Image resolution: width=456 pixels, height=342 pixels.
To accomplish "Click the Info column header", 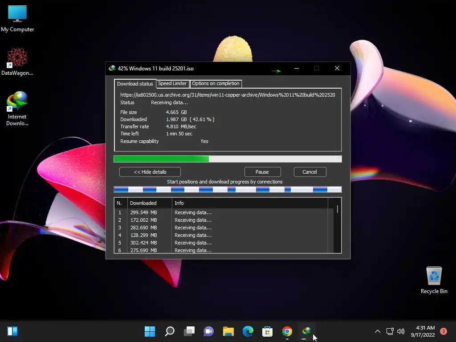I will [250, 203].
